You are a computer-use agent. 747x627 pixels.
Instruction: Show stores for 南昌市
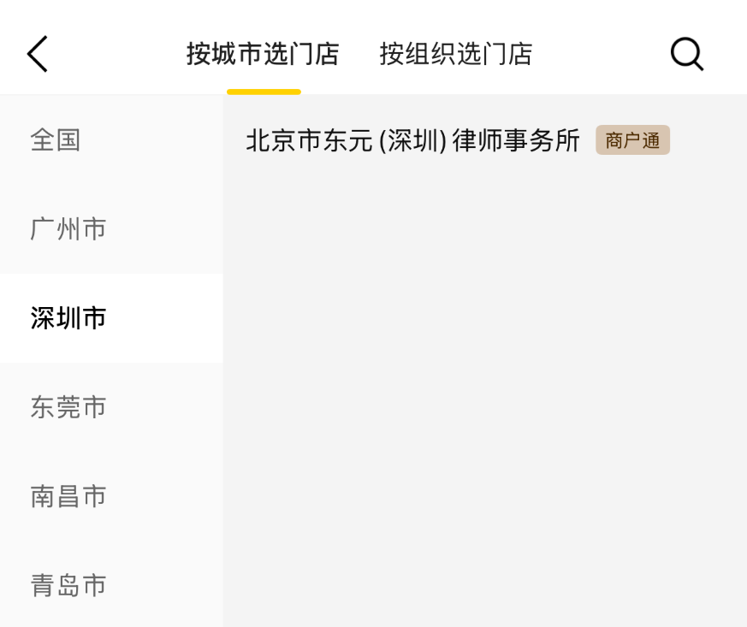(x=68, y=496)
